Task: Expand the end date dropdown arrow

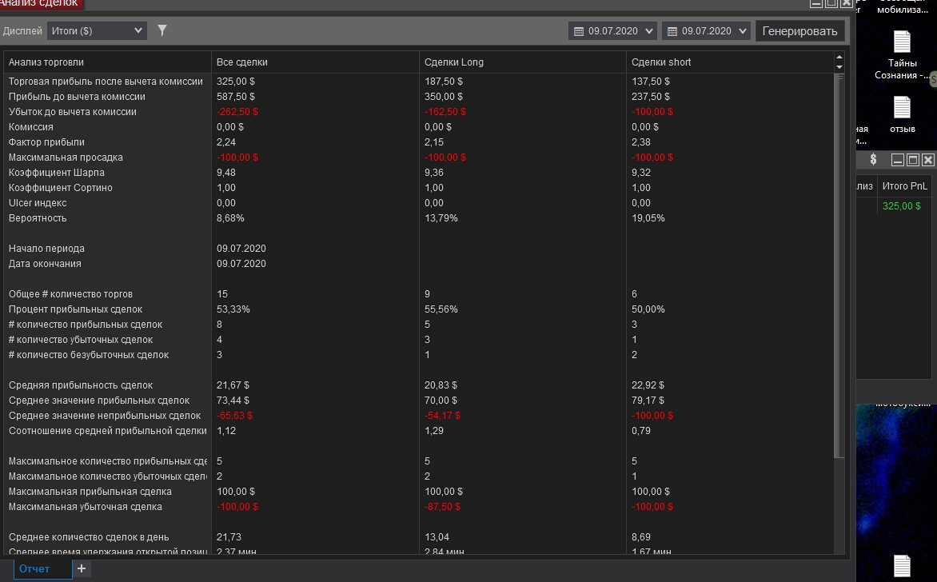Action: pyautogui.click(x=743, y=31)
